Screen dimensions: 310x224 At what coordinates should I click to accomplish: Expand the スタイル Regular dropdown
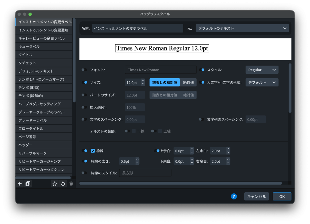(x=262, y=70)
